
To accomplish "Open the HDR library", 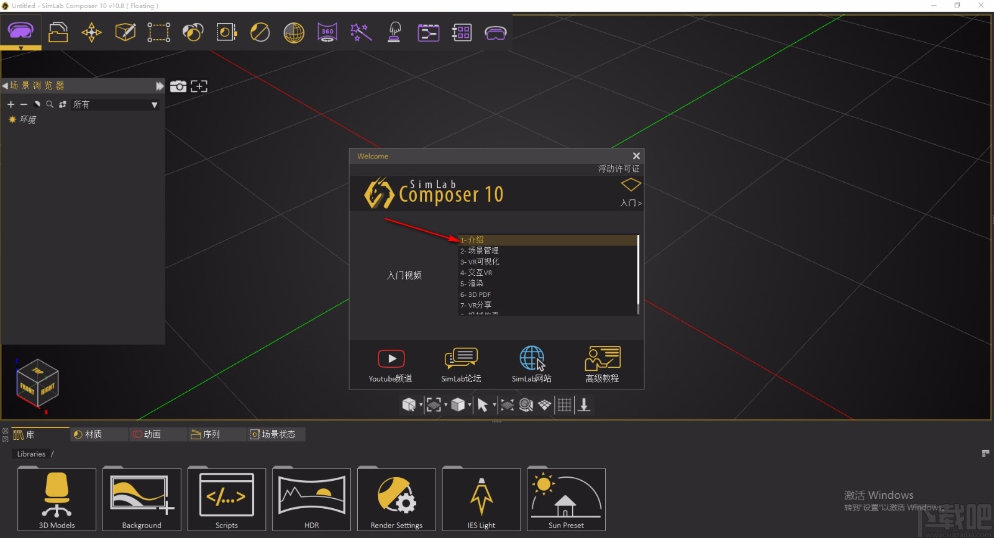I will 311,499.
